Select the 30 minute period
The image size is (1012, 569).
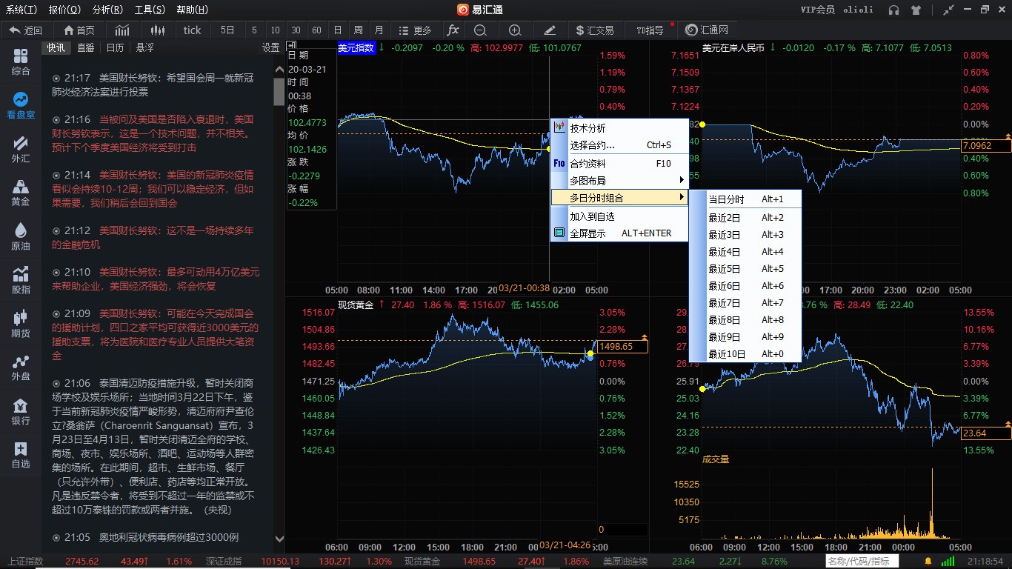pos(296,30)
